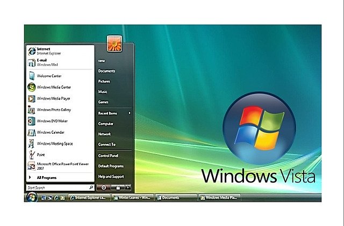Open Windows Calendar
Screen dimensions: 344x226
tap(60, 133)
